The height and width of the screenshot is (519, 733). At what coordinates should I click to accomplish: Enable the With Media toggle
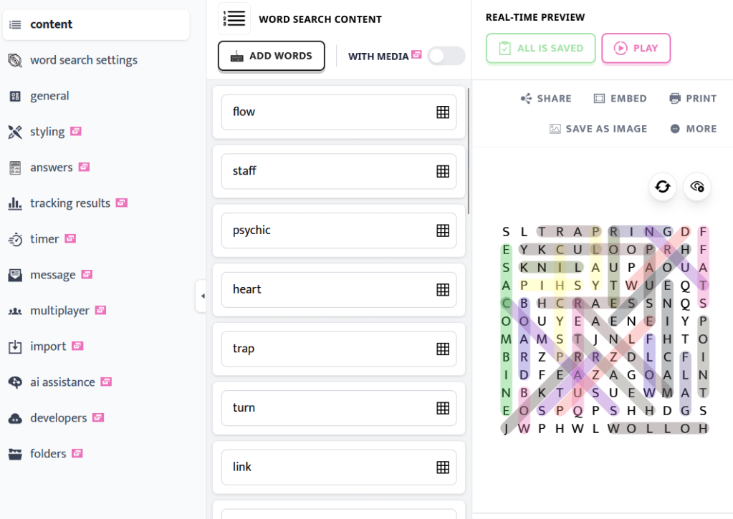[x=446, y=56]
